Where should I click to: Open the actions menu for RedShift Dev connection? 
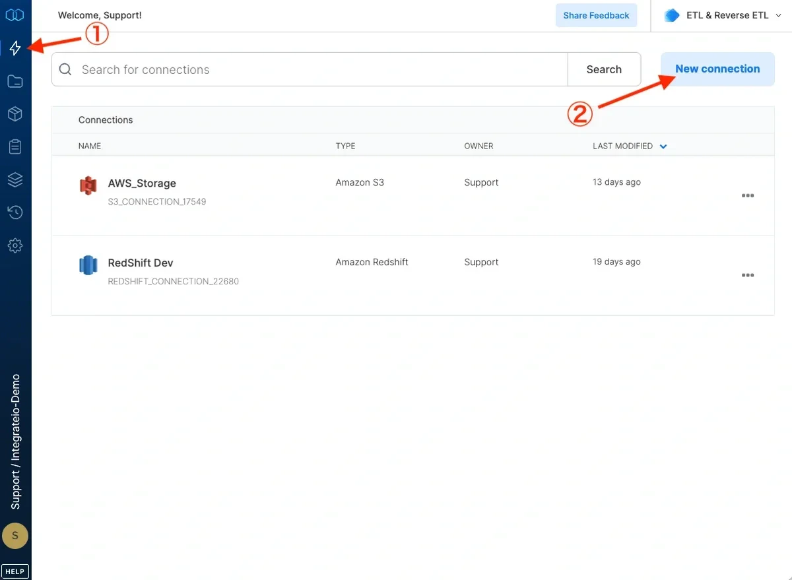[748, 275]
